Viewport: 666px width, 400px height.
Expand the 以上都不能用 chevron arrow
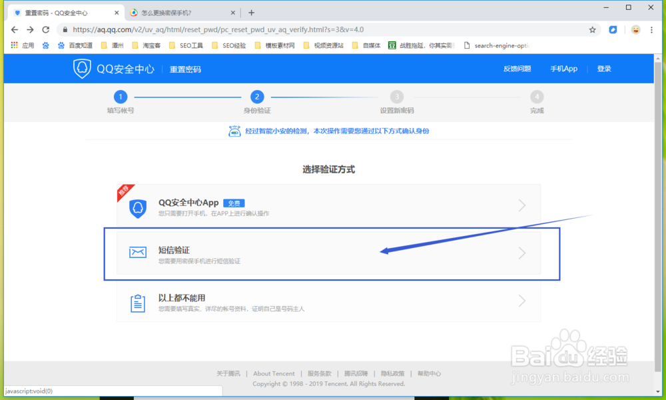point(522,301)
